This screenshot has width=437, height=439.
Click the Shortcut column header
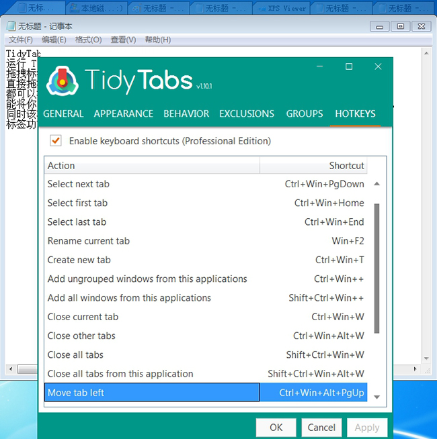point(313,166)
